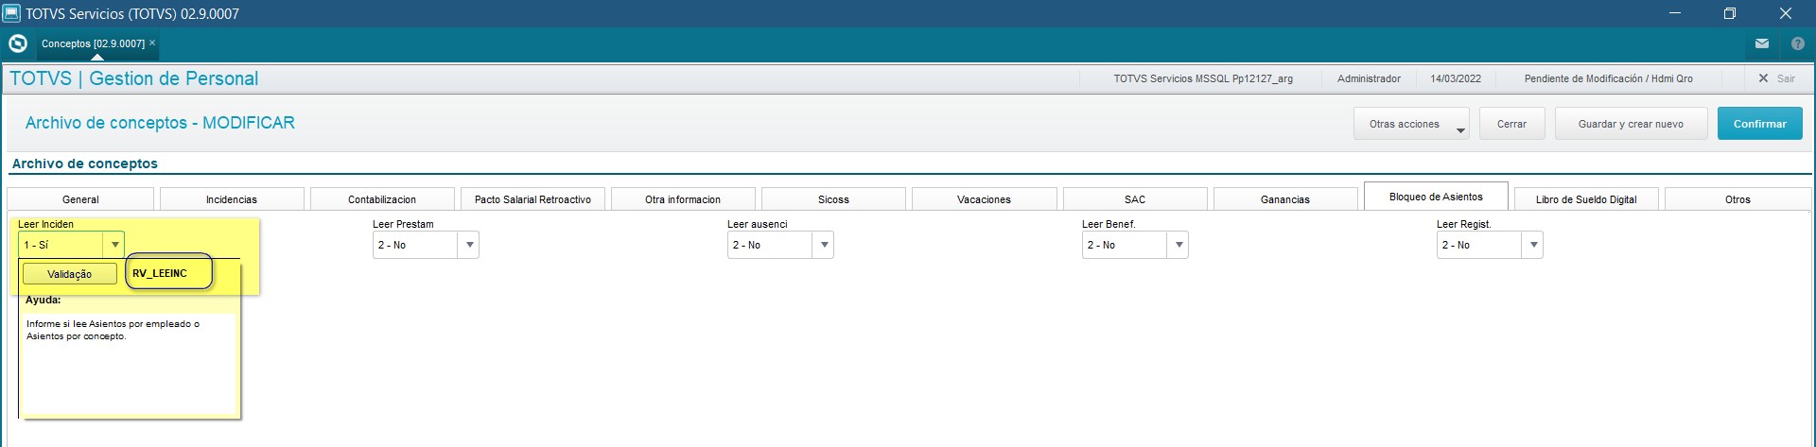Image resolution: width=1816 pixels, height=447 pixels.
Task: Open the Ganancias tab
Action: pos(1285,199)
